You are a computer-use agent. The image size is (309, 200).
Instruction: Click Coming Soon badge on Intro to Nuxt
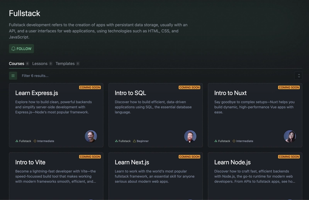289,87
